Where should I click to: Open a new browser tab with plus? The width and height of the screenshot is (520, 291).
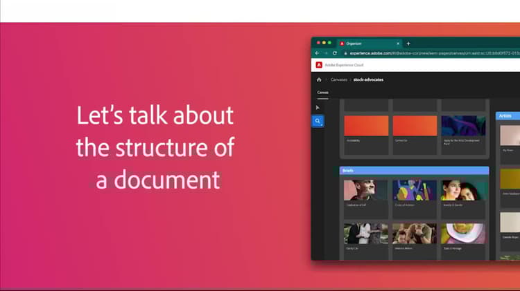[408, 44]
